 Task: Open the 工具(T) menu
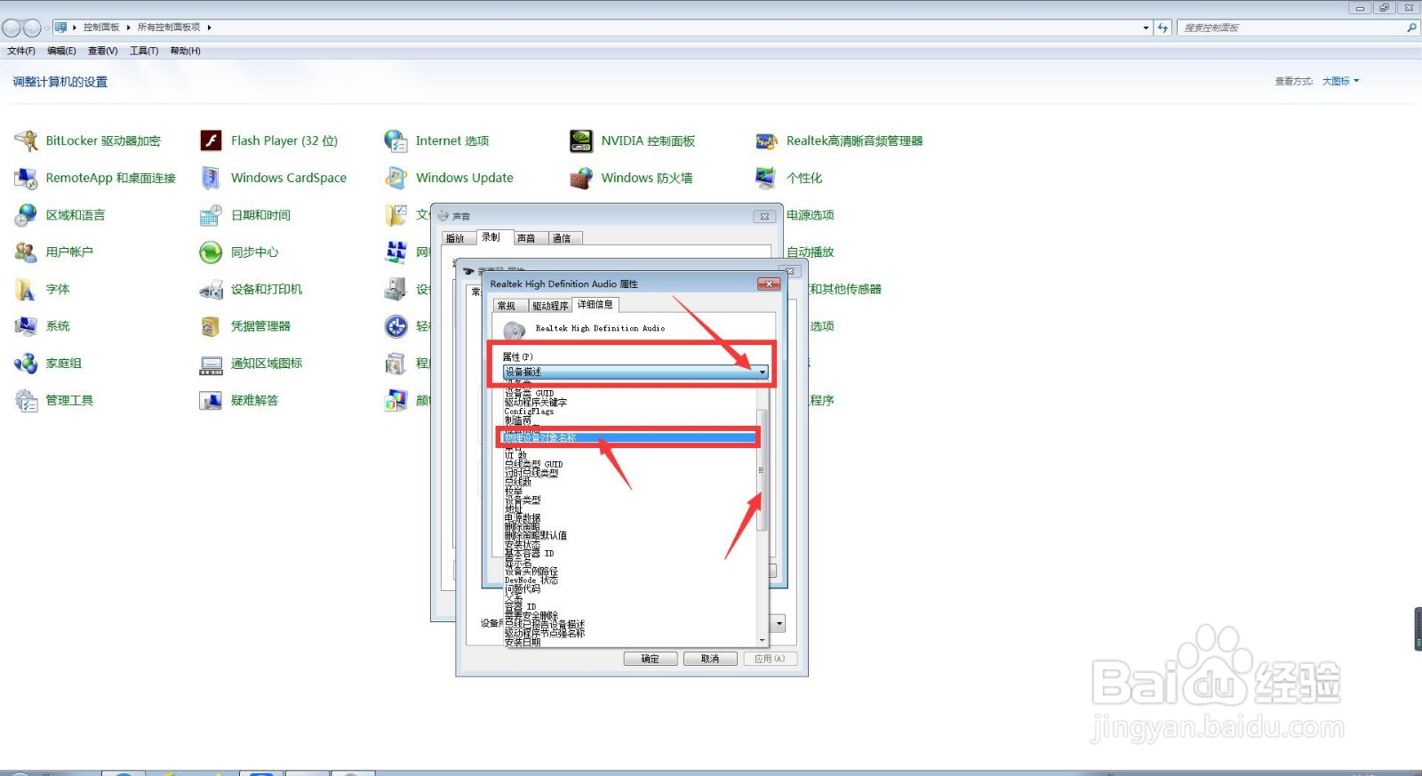[144, 51]
